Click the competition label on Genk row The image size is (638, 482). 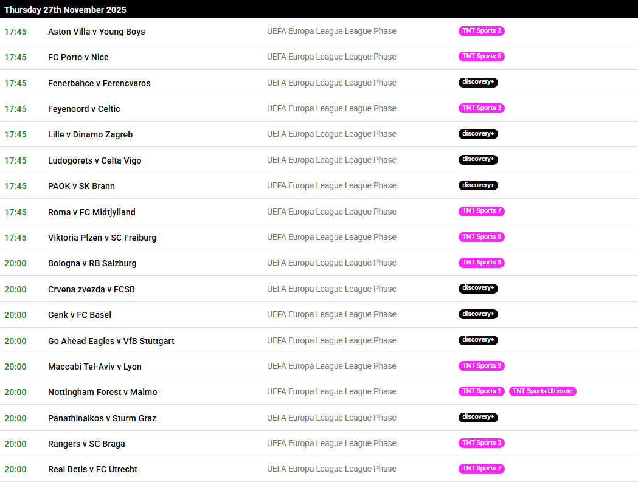(331, 315)
